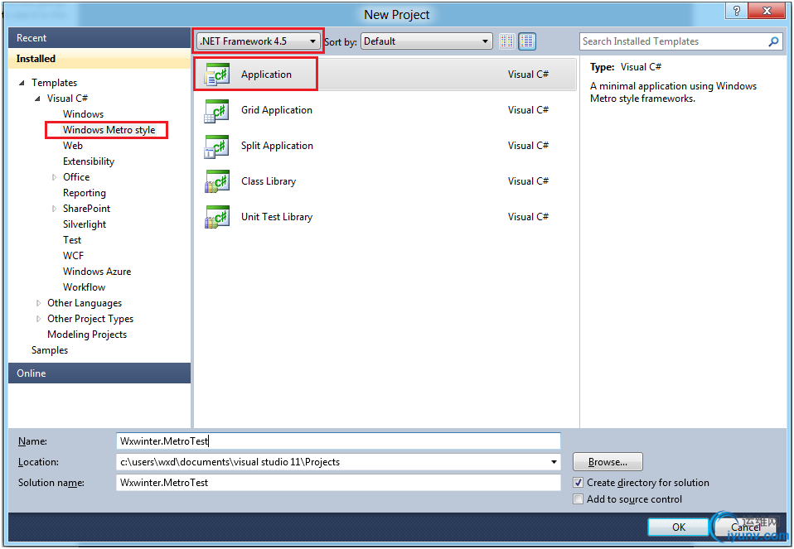Open the Online section
Screen dimensions: 794x549
[99, 373]
